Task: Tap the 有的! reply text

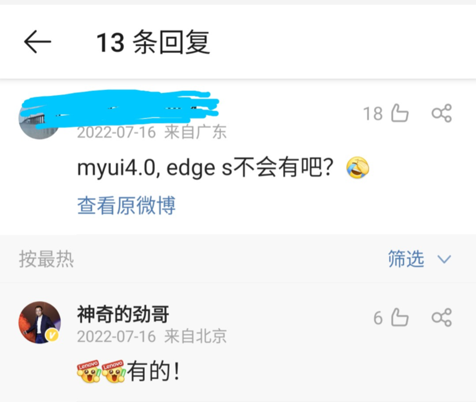Action: (x=153, y=372)
